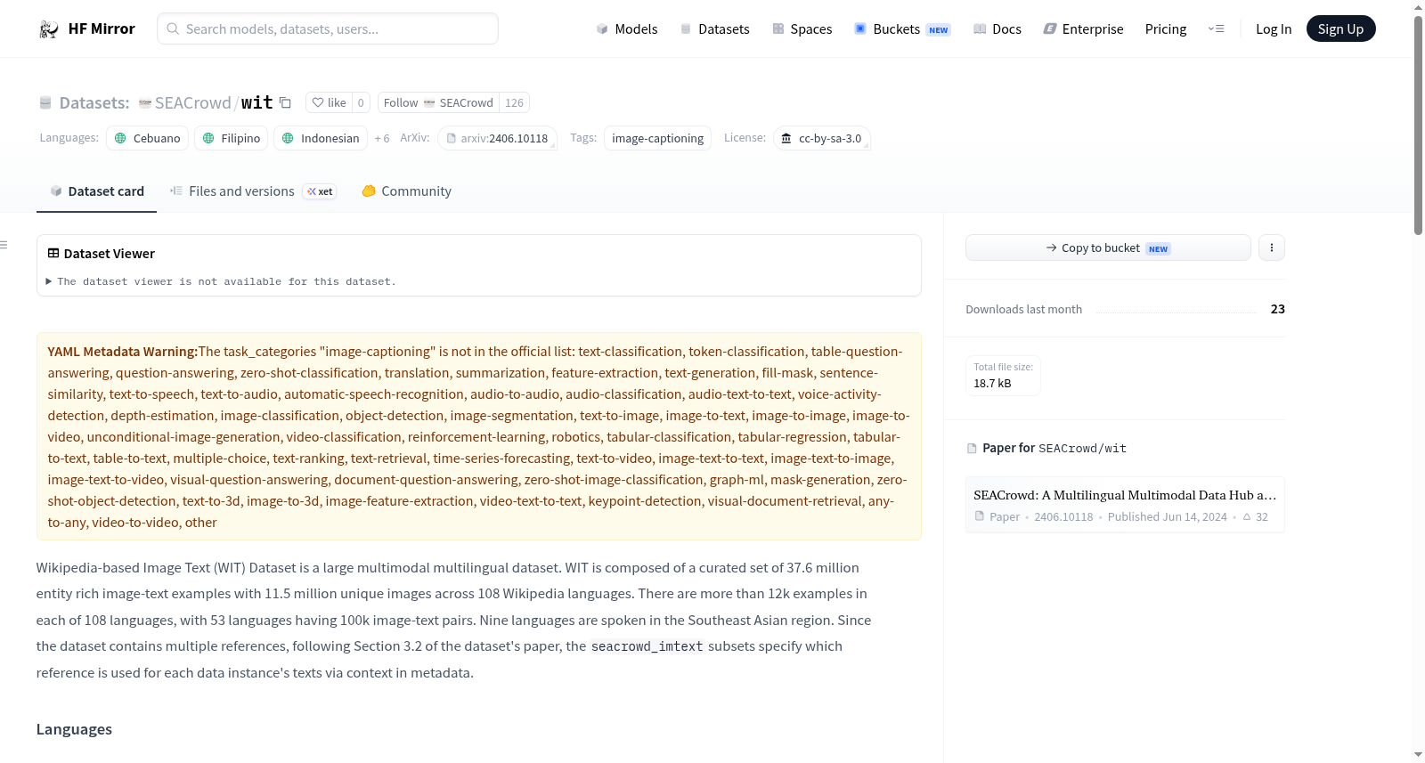This screenshot has height=763, width=1425.
Task: Open the SEACrowd paper card title
Action: point(1125,495)
